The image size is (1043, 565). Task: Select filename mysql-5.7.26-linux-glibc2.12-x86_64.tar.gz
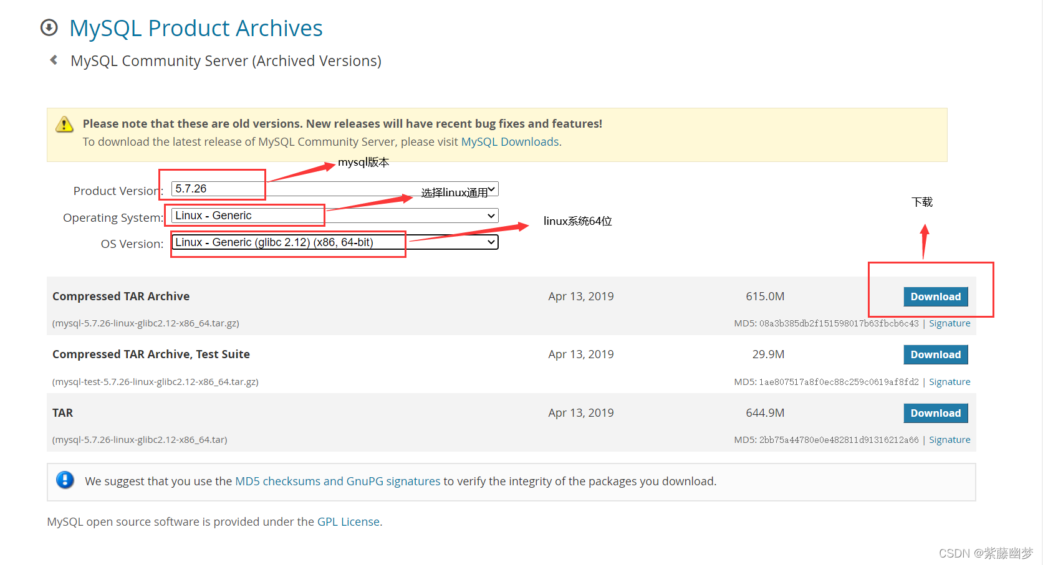coord(146,323)
